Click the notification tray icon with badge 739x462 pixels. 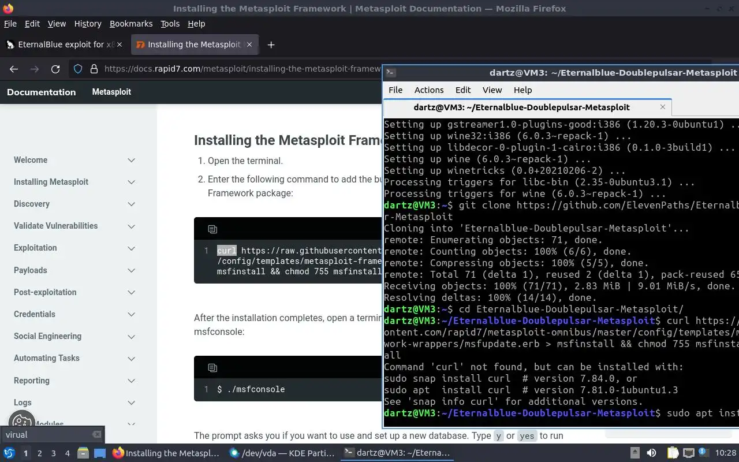[704, 453]
